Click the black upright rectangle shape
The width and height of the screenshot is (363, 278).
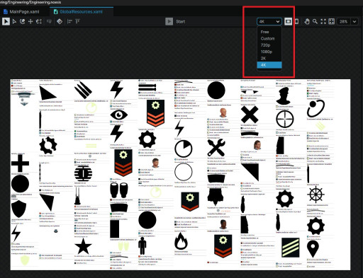coord(115,229)
